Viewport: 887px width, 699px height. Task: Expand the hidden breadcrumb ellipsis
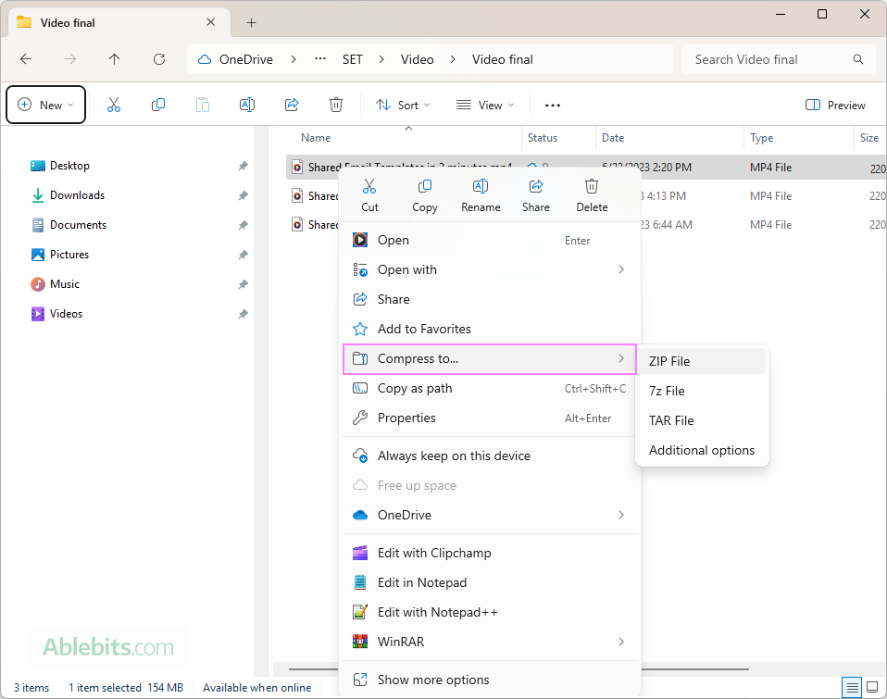tap(320, 59)
